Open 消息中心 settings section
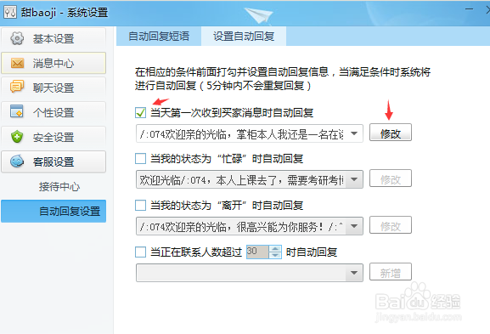The height and width of the screenshot is (334, 490). coord(54,63)
